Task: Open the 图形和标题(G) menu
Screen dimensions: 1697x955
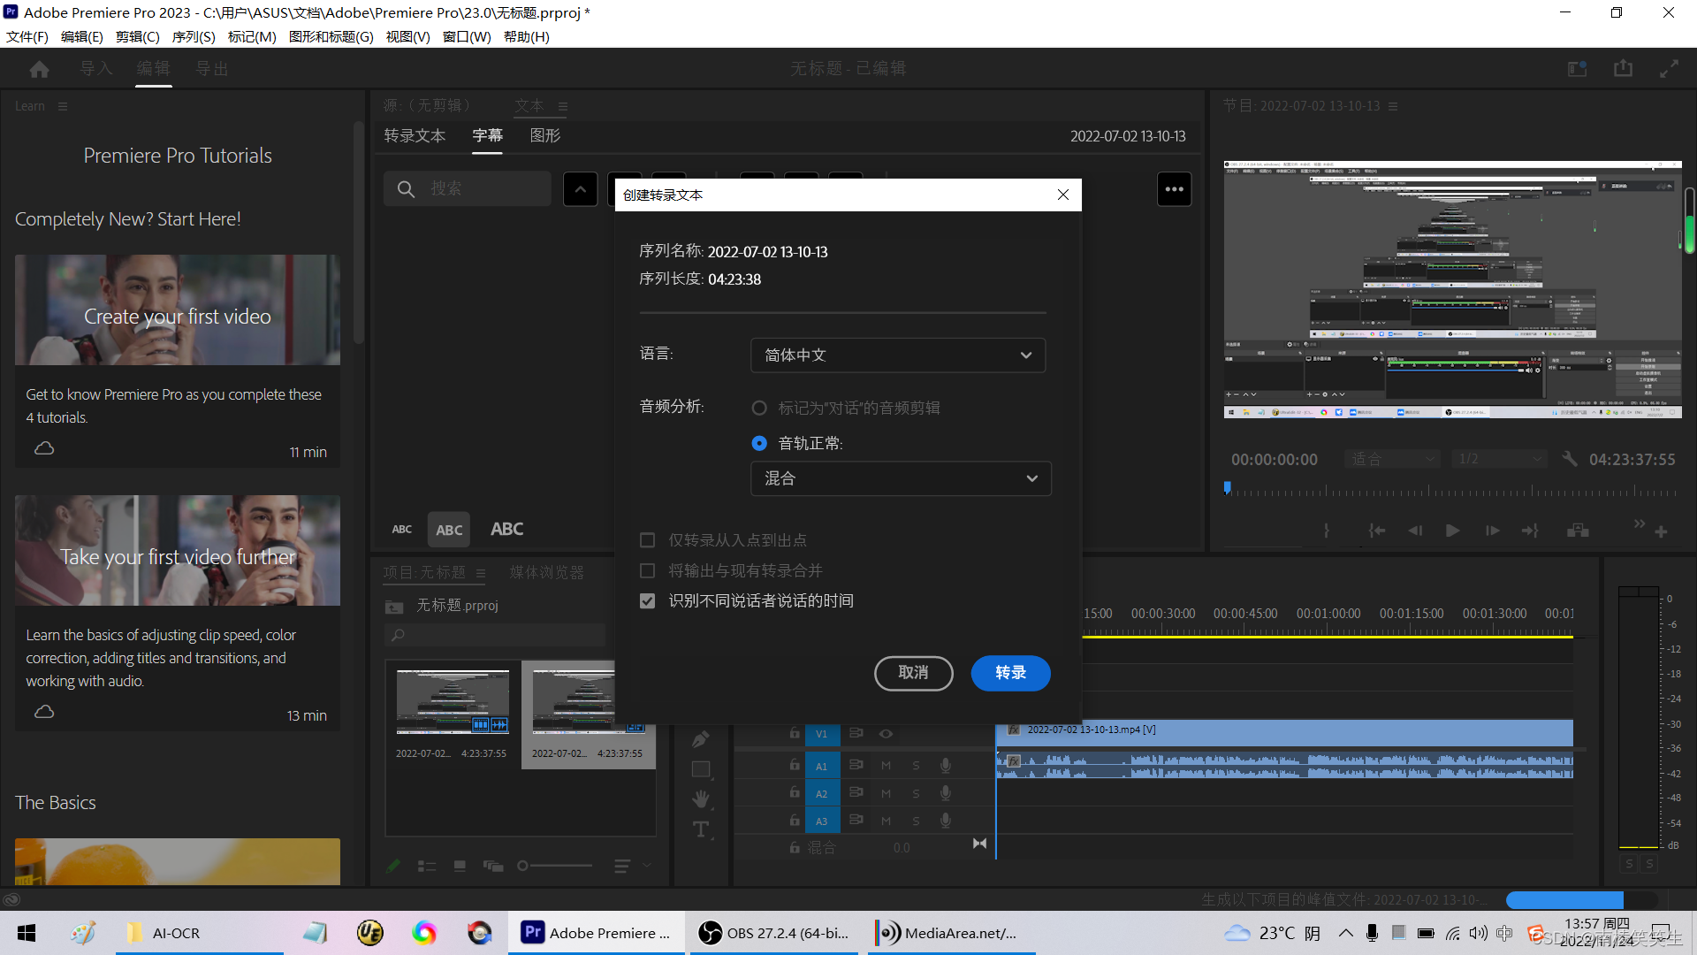Action: 331,36
